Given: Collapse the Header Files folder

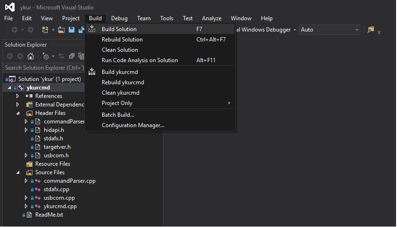Looking at the screenshot, I should point(18,113).
